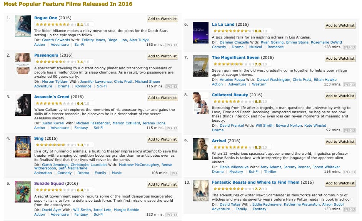Screen dimensions: 362x221
Task: Add Fantastic Beasts to Watchlist
Action: click(340, 183)
